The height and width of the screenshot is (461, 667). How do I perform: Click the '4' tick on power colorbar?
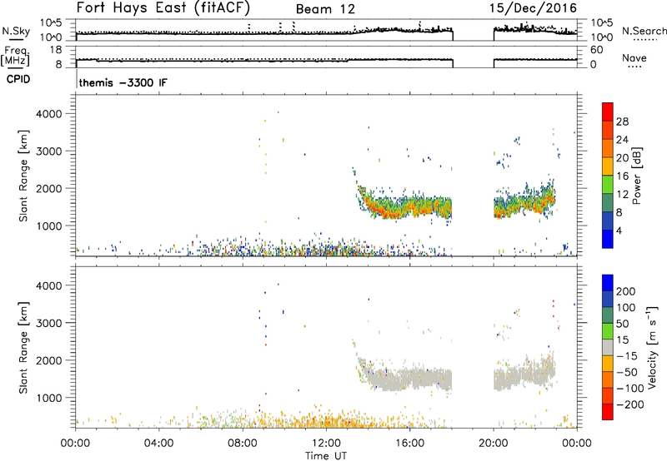(x=619, y=230)
